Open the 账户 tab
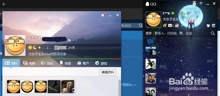This screenshot has height=96, width=220. pos(83,63)
